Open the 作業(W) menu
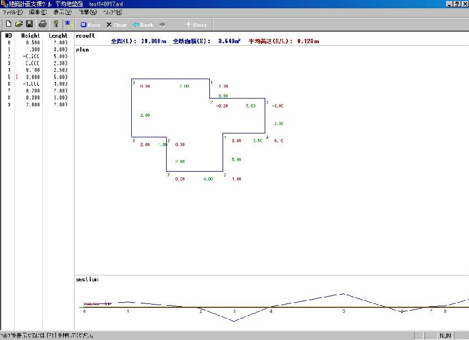The width and height of the screenshot is (469, 340). [88, 12]
